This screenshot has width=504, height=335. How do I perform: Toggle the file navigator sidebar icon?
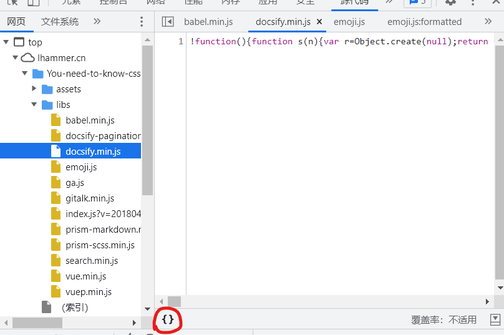pyautogui.click(x=168, y=22)
